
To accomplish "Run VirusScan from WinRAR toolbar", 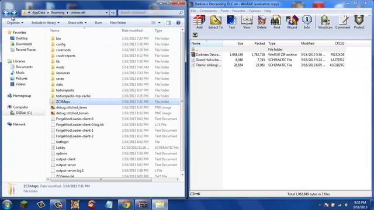I will tap(325, 22).
